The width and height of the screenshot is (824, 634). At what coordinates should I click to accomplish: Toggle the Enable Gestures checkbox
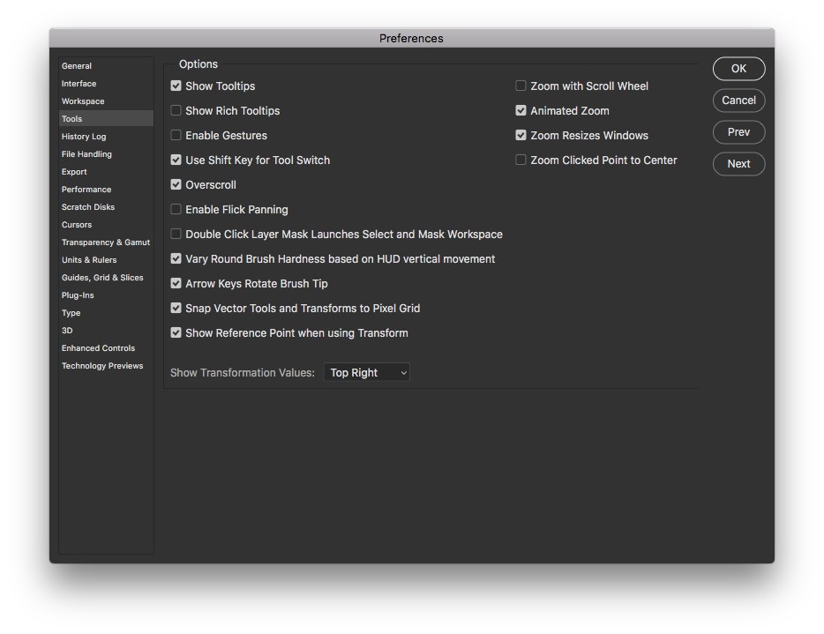click(176, 136)
